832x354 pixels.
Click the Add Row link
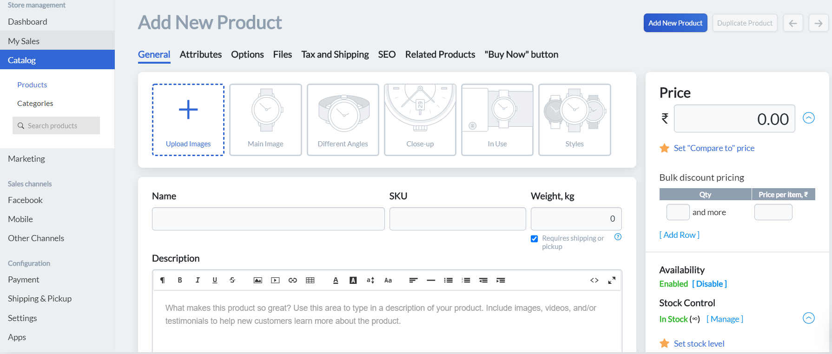tap(679, 235)
